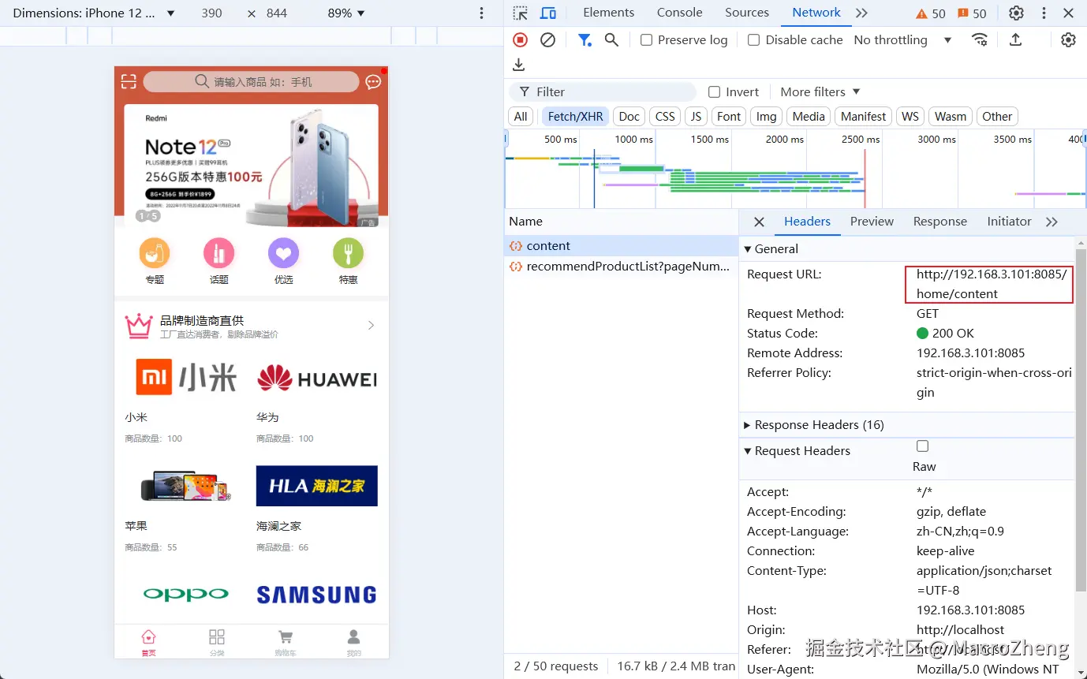Screen dimensions: 1087x679
Task: Filter requests by Img type
Action: pyautogui.click(x=766, y=117)
